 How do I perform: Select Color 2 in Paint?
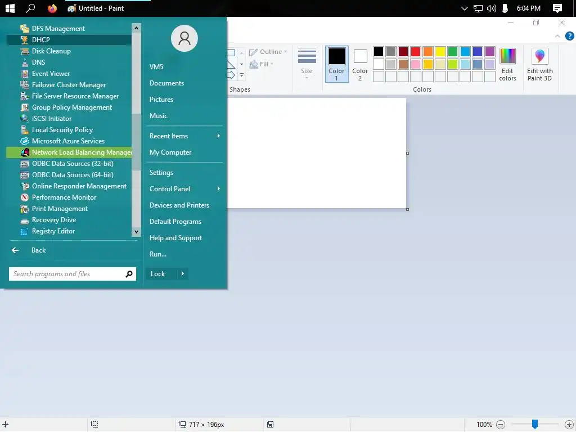pos(360,64)
